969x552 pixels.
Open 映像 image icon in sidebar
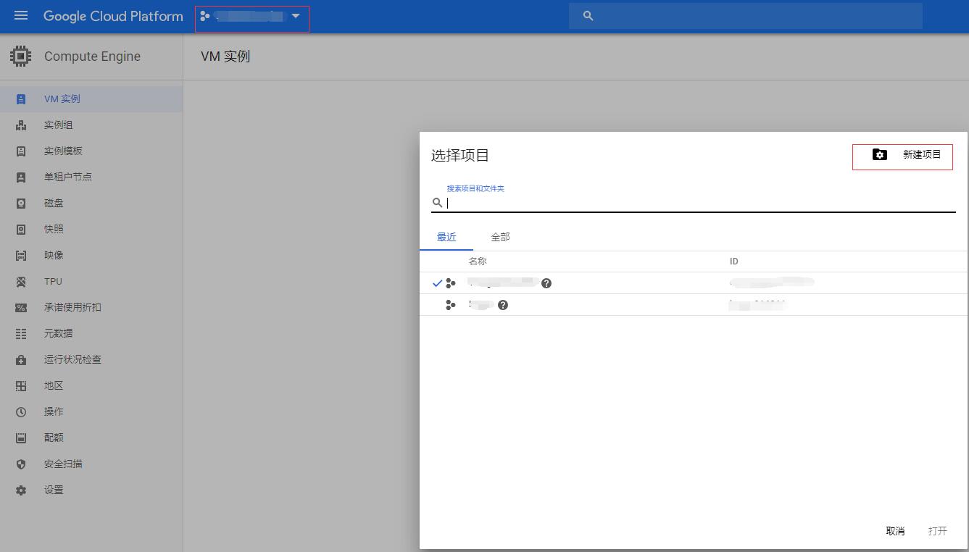21,256
